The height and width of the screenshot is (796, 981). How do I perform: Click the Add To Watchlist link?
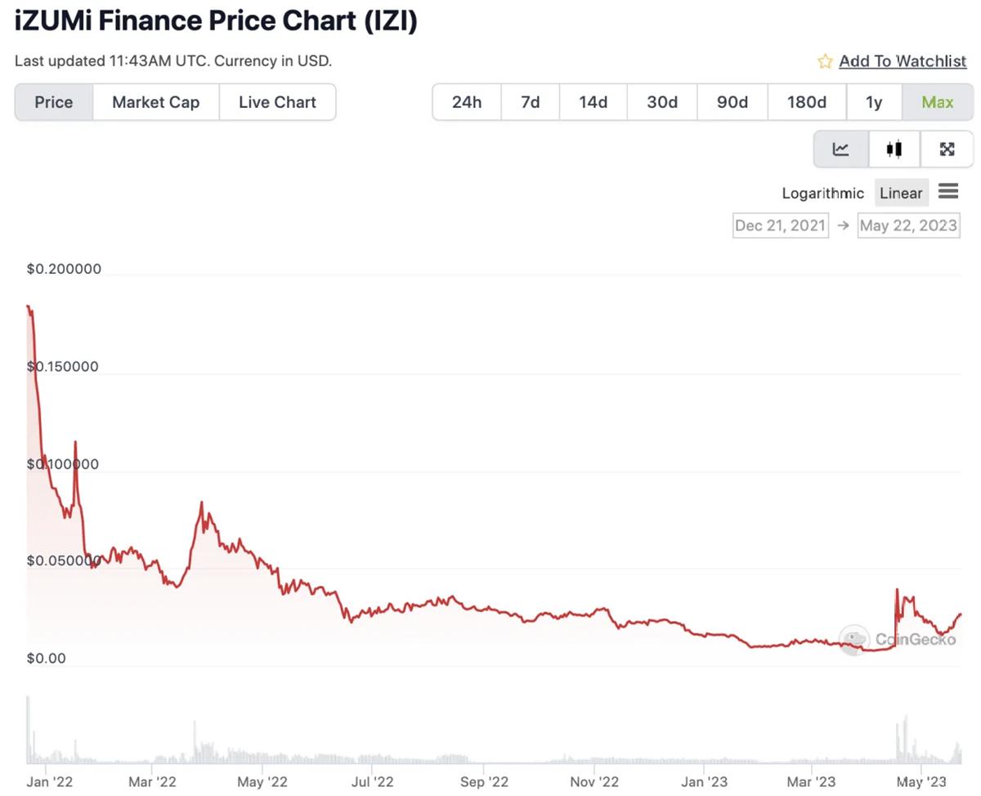tap(903, 61)
